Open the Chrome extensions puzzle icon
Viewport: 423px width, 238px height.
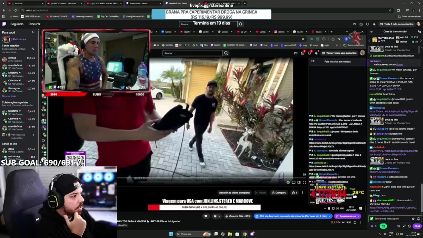399,10
